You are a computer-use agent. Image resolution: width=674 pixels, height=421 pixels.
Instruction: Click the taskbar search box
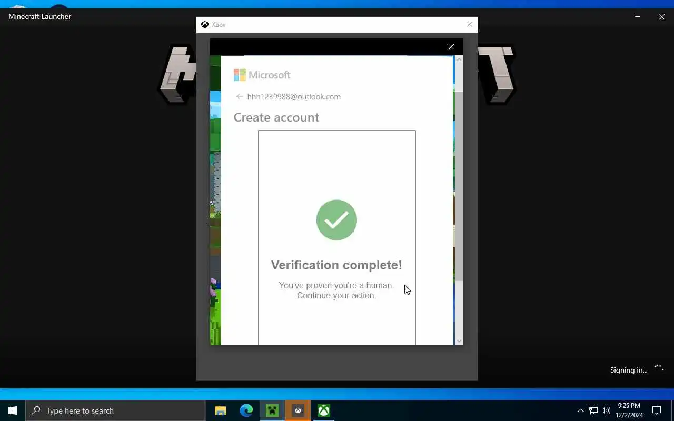116,410
